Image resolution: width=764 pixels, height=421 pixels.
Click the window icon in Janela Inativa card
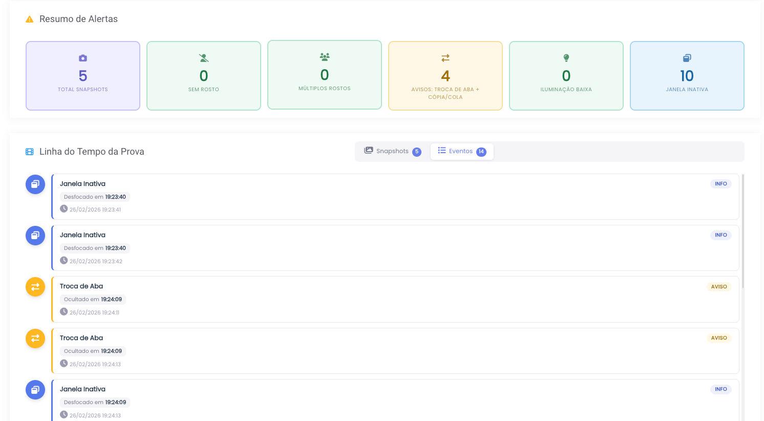click(687, 58)
